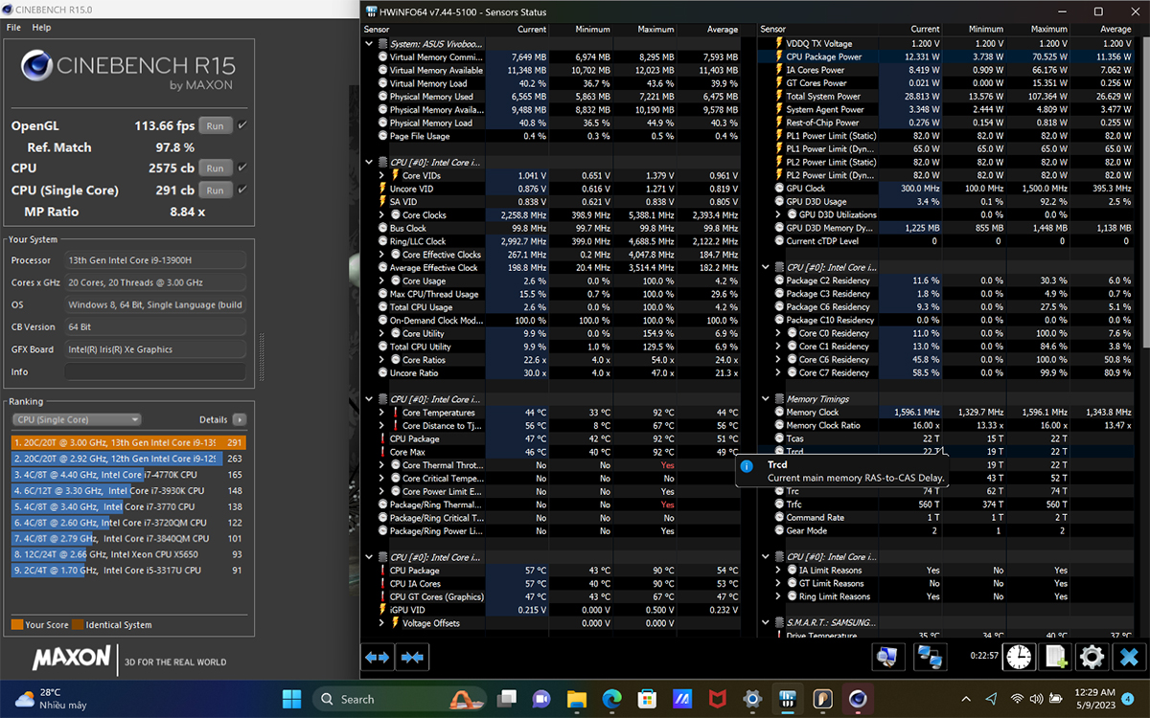1150x718 pixels.
Task: Click the Info input field in Your System
Action: pyautogui.click(x=155, y=371)
